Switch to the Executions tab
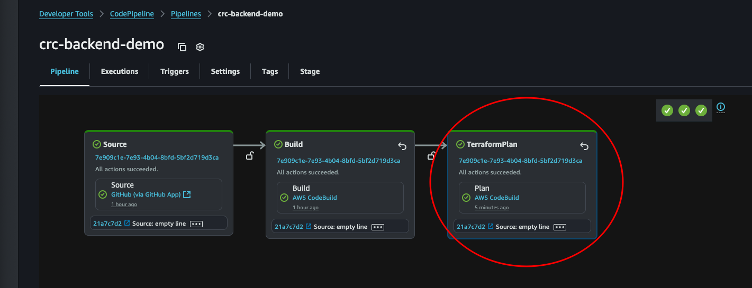This screenshot has width=752, height=288. coord(120,71)
